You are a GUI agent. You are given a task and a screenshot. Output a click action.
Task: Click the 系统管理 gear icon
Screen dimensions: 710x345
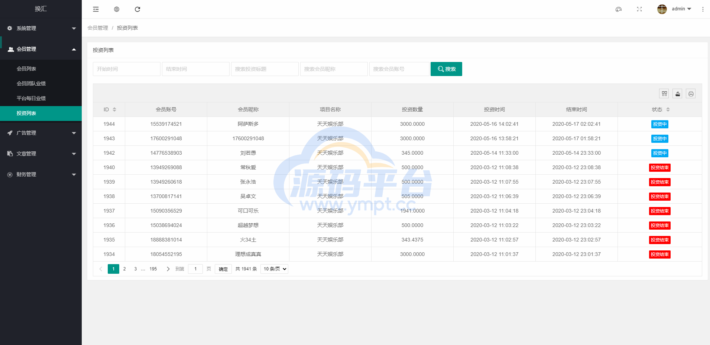[x=10, y=28]
